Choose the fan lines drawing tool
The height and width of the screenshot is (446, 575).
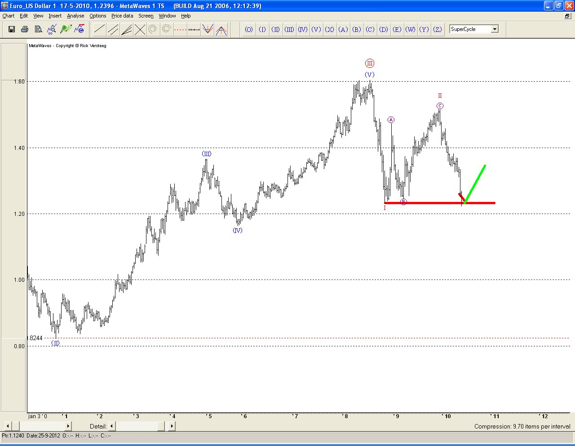coord(127,30)
